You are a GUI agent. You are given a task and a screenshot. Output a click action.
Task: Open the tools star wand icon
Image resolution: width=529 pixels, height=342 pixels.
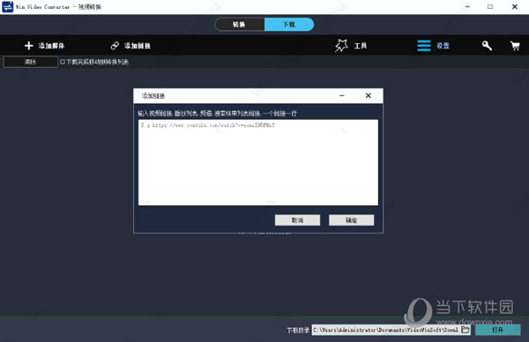[x=341, y=46]
